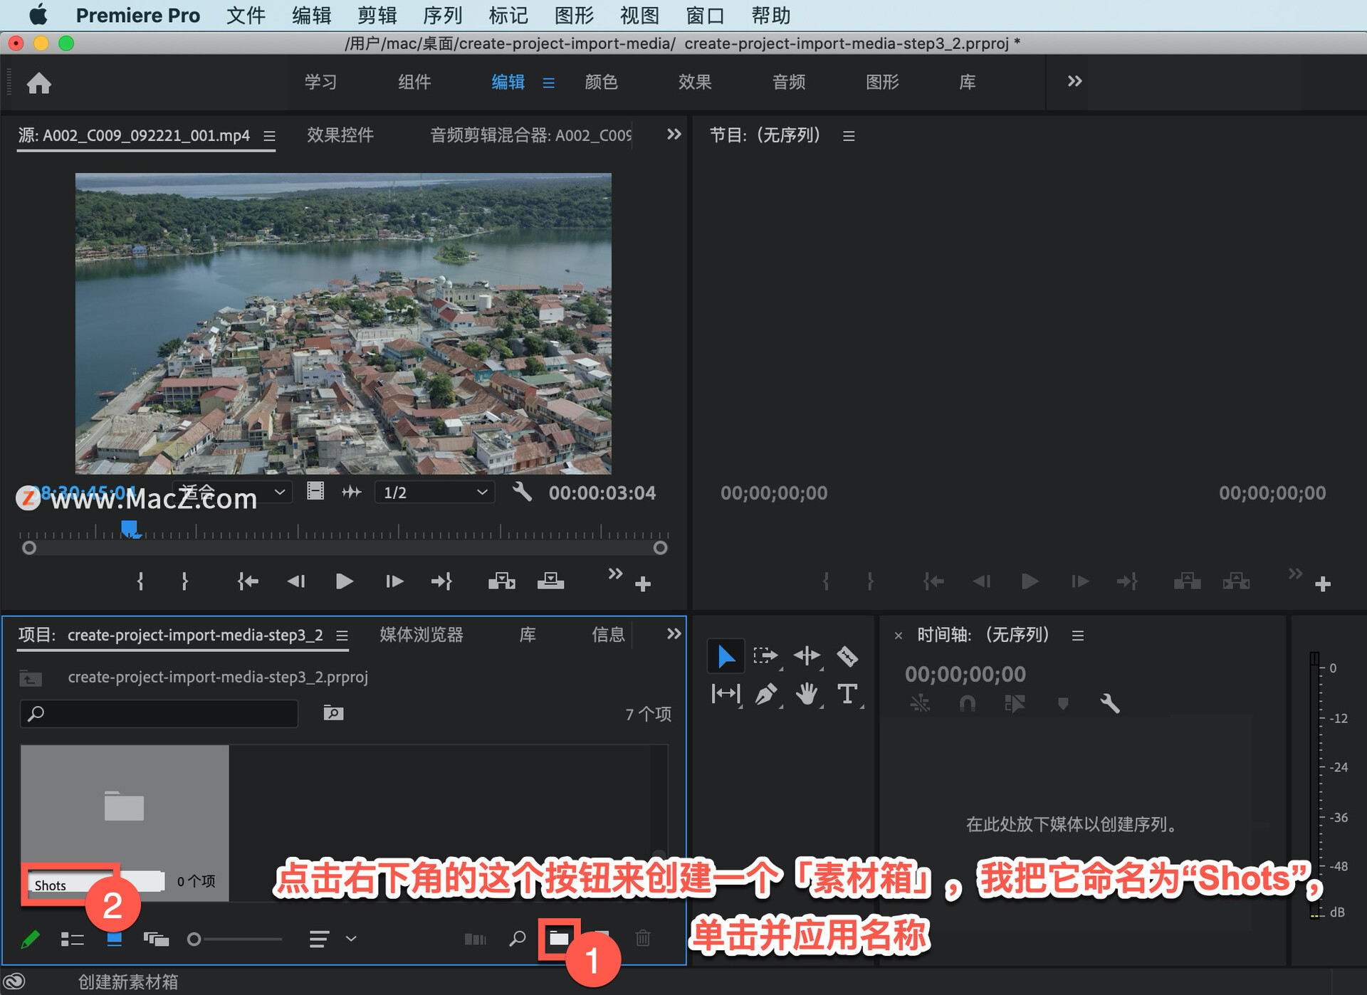Click Overwrite button in Source monitor
1367x995 pixels.
(550, 581)
